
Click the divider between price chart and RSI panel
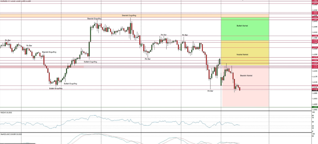pos(151,111)
